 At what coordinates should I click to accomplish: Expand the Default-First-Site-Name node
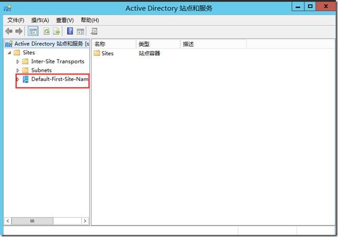(x=18, y=79)
